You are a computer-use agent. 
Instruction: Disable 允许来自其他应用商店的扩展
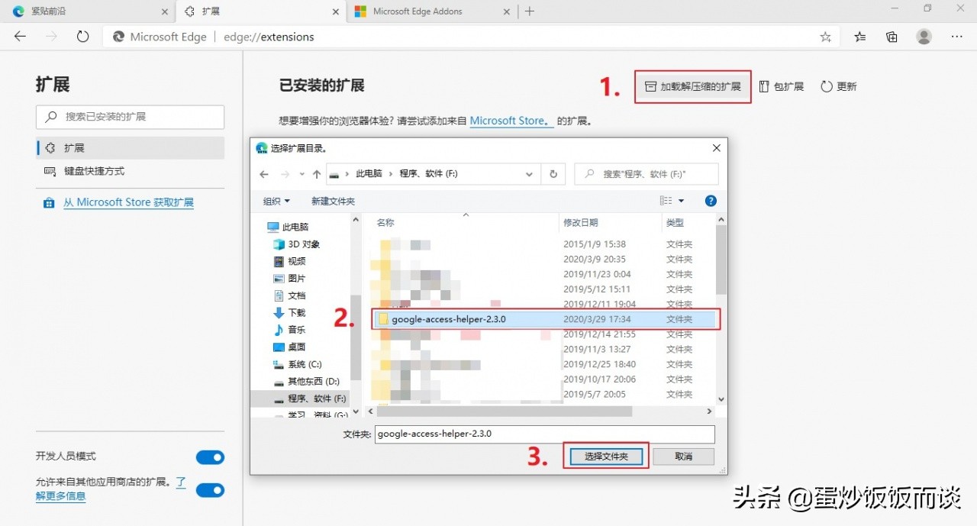point(210,489)
